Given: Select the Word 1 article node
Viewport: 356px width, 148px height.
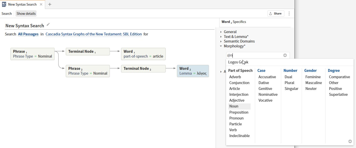Looking at the screenshot, I should pyautogui.click(x=143, y=54).
